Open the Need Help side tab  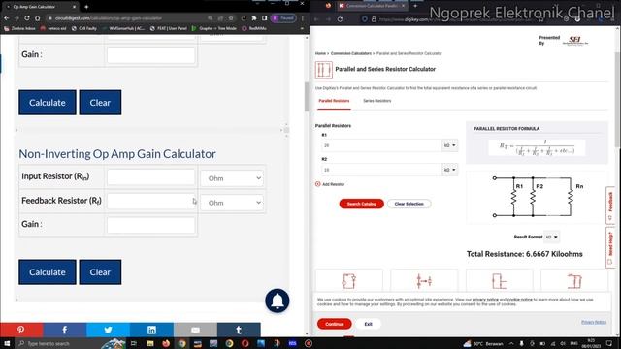pyautogui.click(x=610, y=247)
